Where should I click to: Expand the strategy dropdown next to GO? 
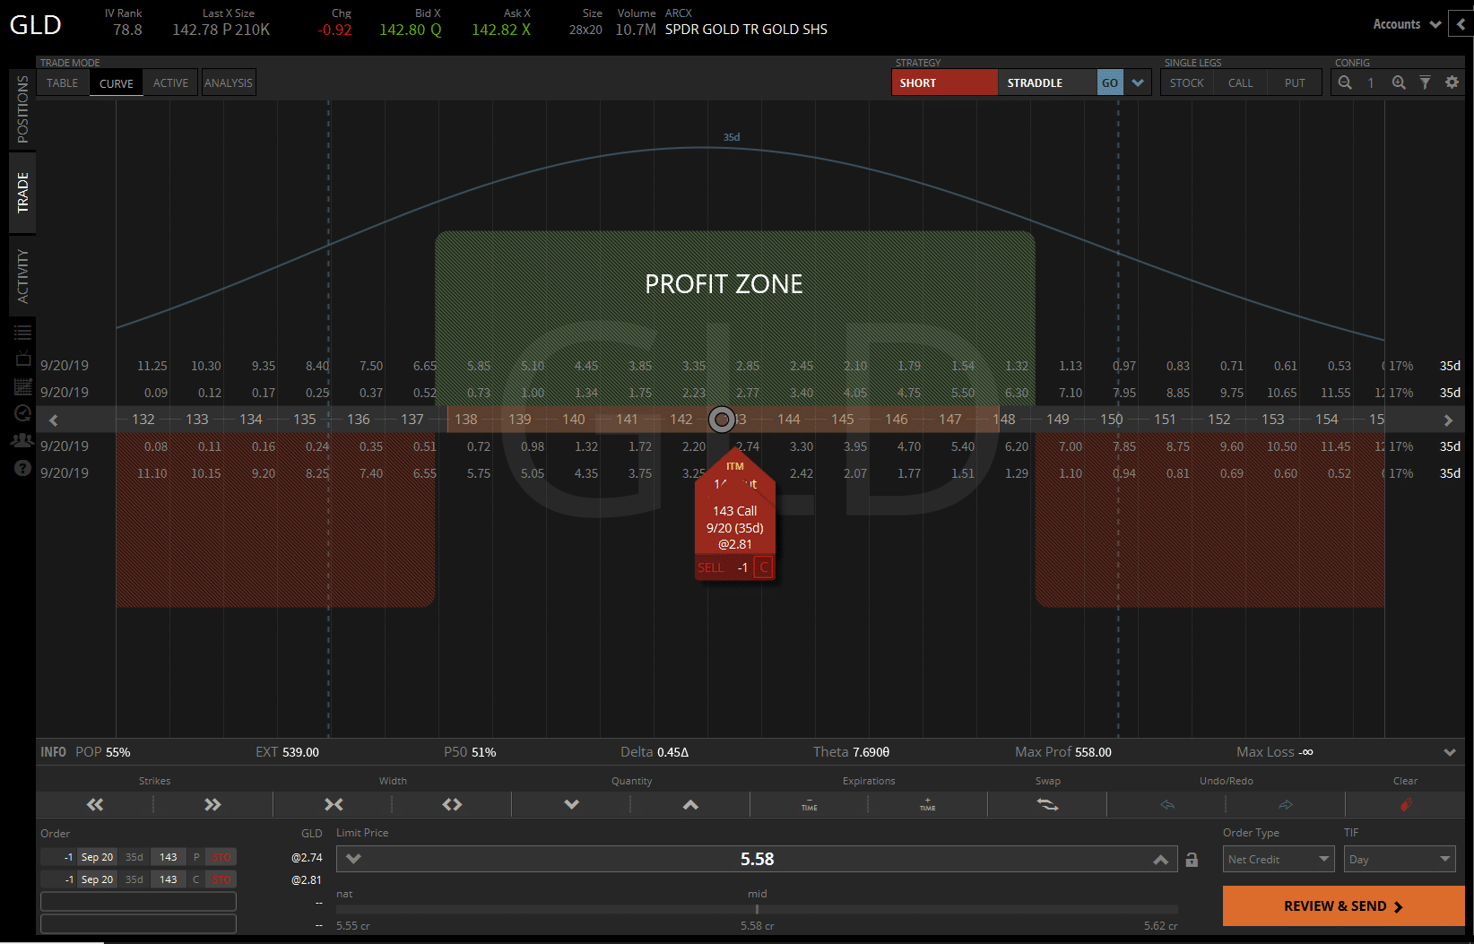click(1138, 82)
